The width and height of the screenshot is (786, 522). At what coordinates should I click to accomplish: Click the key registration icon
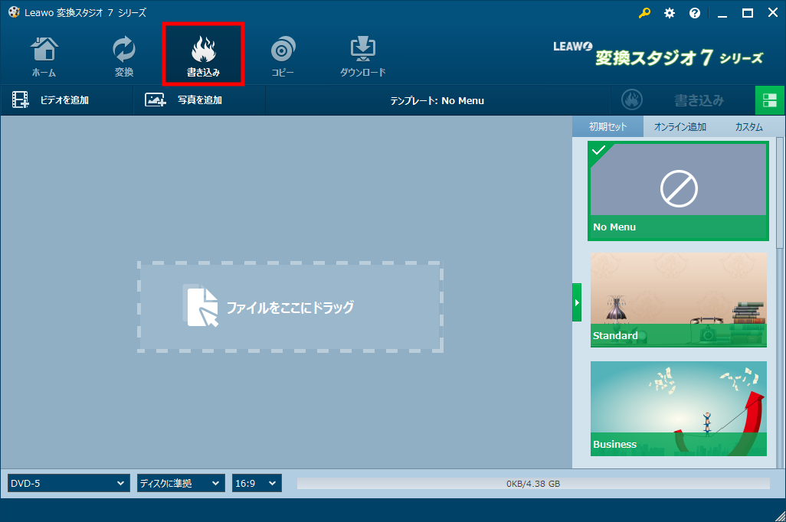pyautogui.click(x=644, y=13)
